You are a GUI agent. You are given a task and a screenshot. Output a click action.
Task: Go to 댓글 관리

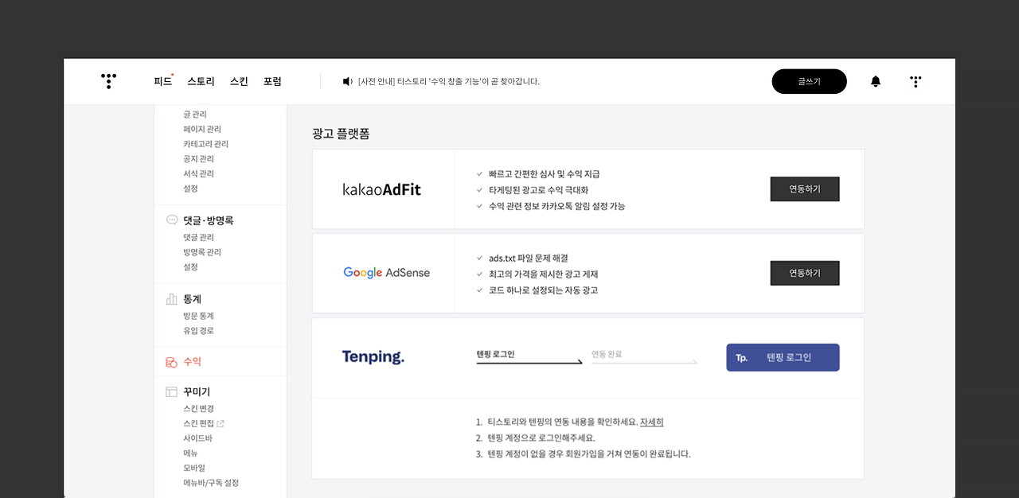(x=198, y=237)
